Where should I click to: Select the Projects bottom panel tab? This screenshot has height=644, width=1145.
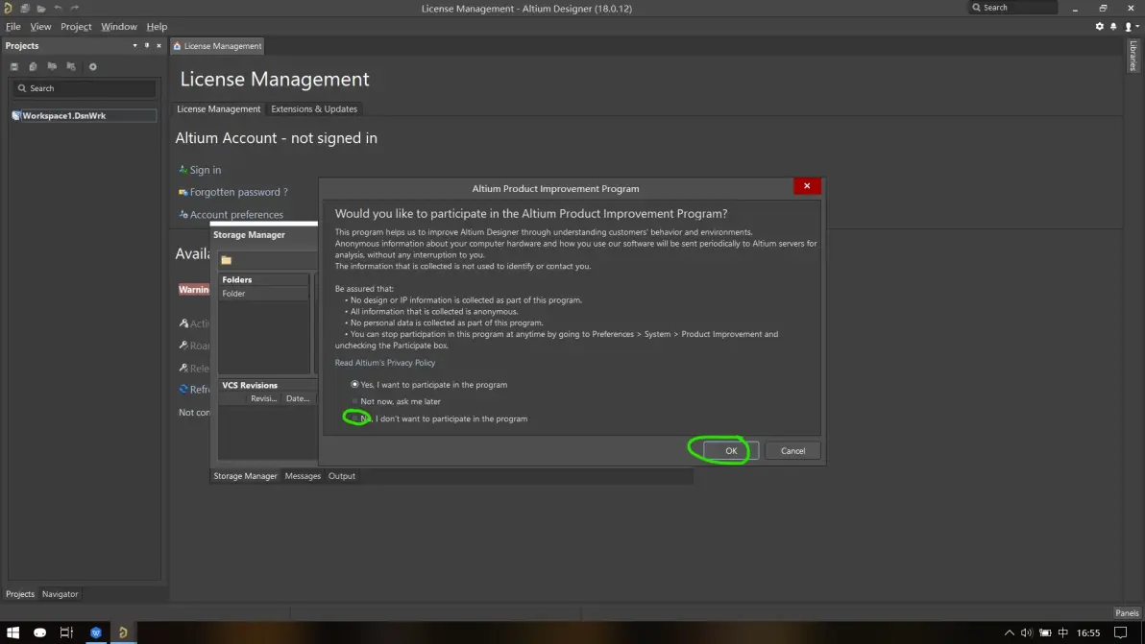[x=20, y=594]
